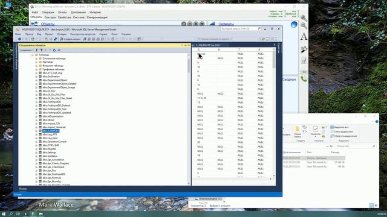The width and height of the screenshot is (387, 217).
Task: Click the magnifier icon in Quick Launch box
Action: point(259,29)
